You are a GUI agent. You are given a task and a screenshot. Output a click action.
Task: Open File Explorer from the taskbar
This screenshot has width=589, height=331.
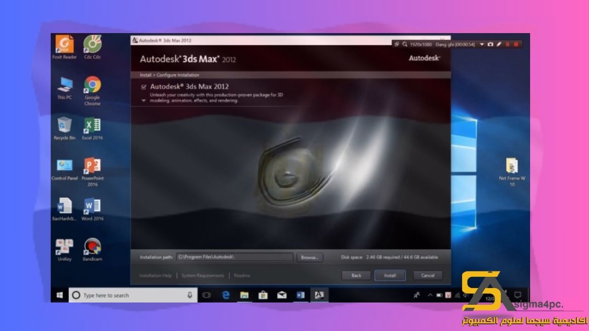point(244,295)
